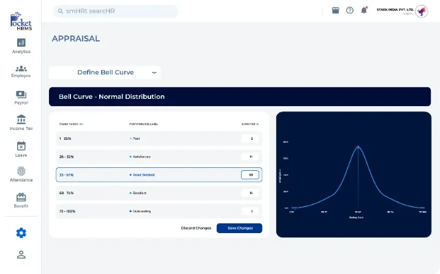Open the store icon in top bar
This screenshot has width=440, height=274.
coord(335,10)
